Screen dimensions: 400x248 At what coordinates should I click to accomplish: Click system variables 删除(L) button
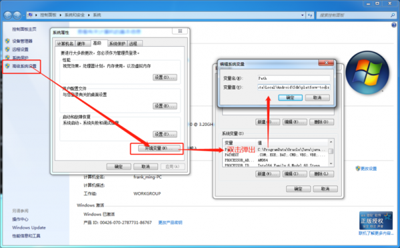(x=321, y=174)
